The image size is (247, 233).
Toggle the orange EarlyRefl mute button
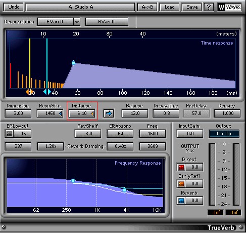[181, 184]
